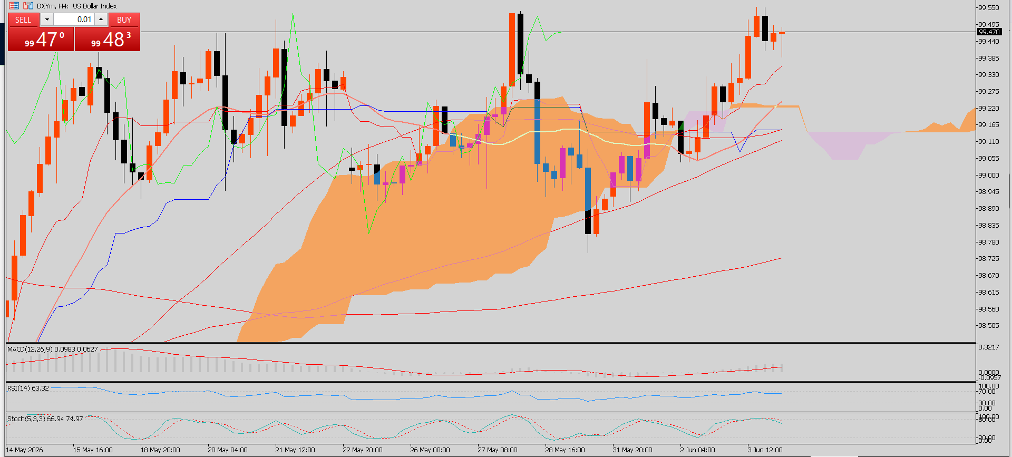The height and width of the screenshot is (457, 1012).
Task: Select the 30.00 RSI scale level
Action: coord(987,403)
